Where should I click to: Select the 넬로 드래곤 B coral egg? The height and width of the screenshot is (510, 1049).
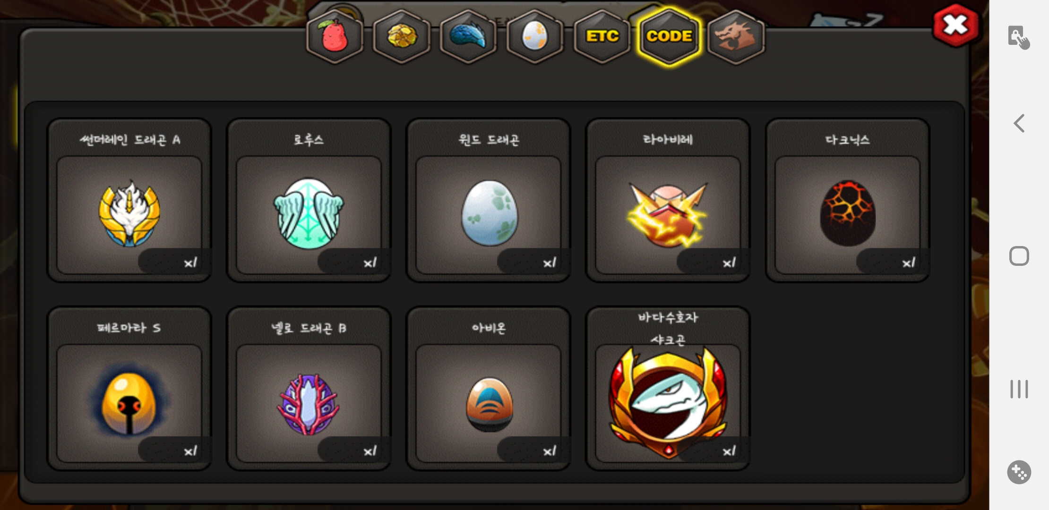[309, 389]
